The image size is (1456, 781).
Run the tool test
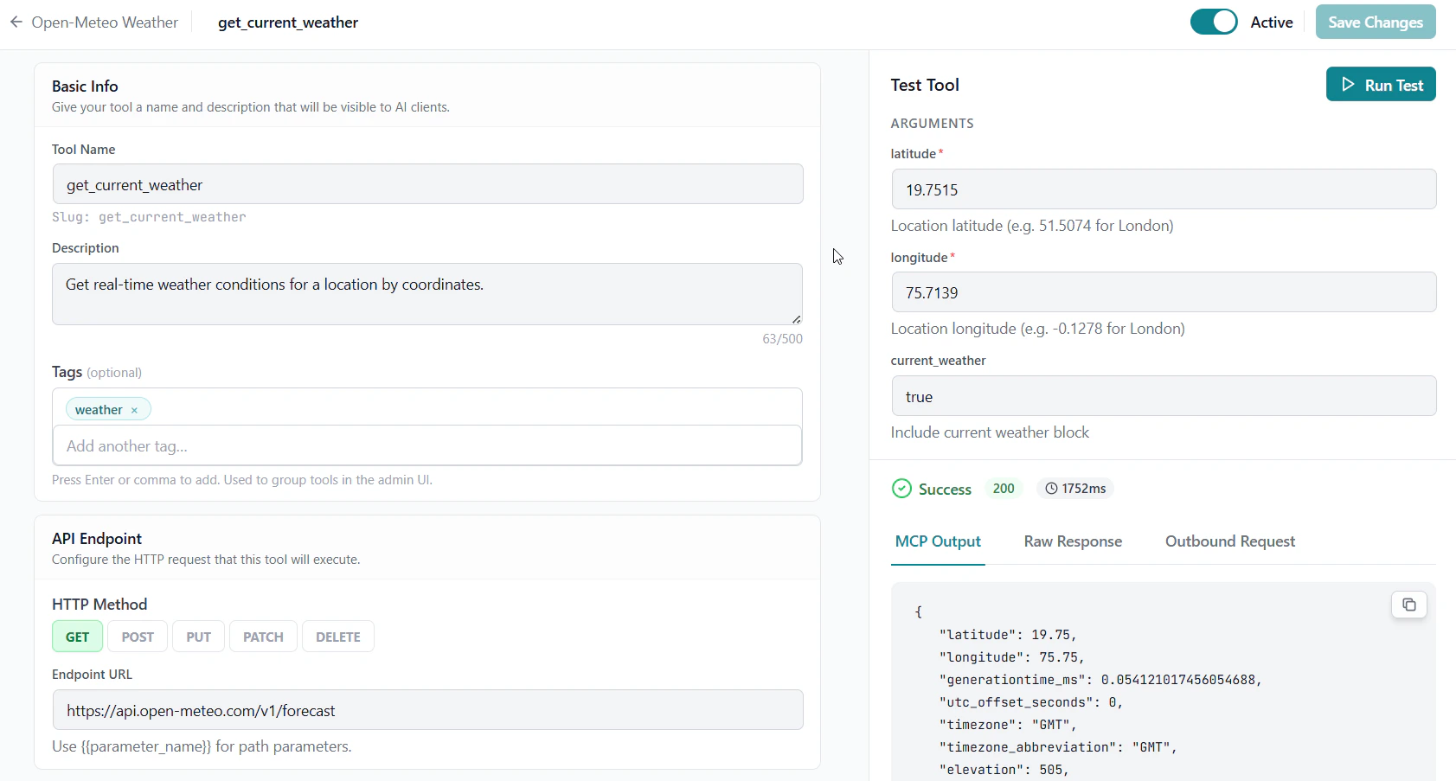point(1381,84)
